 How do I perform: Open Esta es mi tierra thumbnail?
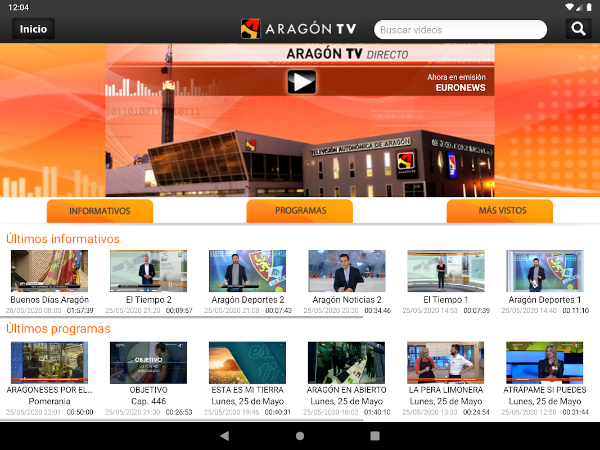point(247,362)
